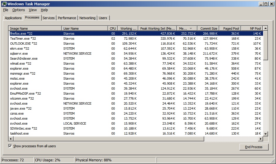This screenshot has height=164, width=276.
Task: Sort by Commit Size column header
Action: (209, 28)
